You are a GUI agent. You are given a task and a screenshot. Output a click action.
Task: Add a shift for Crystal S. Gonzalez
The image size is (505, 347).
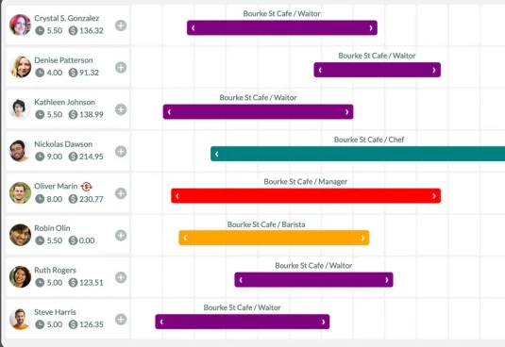(x=121, y=25)
